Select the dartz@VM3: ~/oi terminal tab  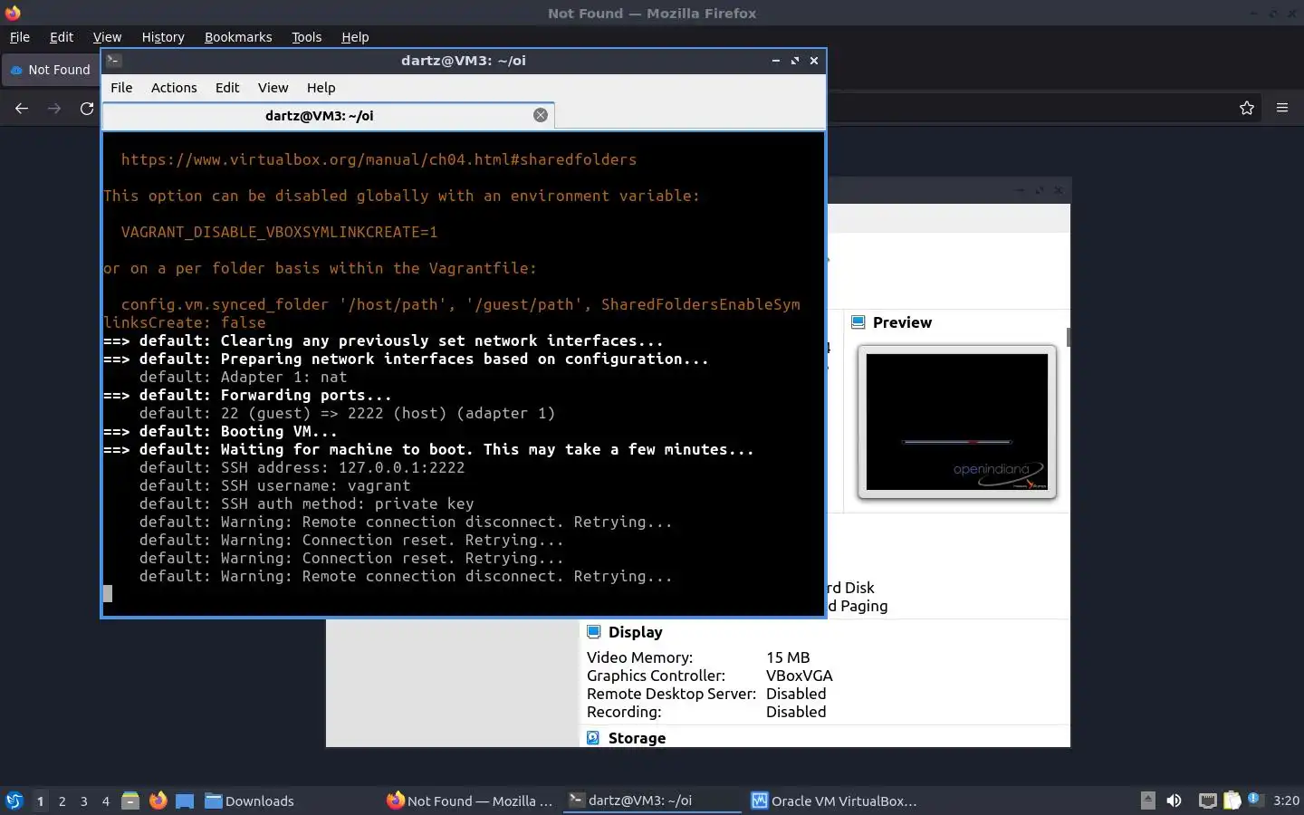pos(328,116)
